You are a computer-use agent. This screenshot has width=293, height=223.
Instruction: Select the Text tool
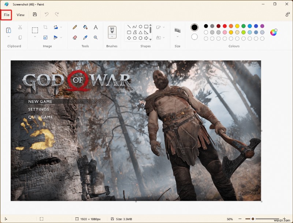(96, 27)
